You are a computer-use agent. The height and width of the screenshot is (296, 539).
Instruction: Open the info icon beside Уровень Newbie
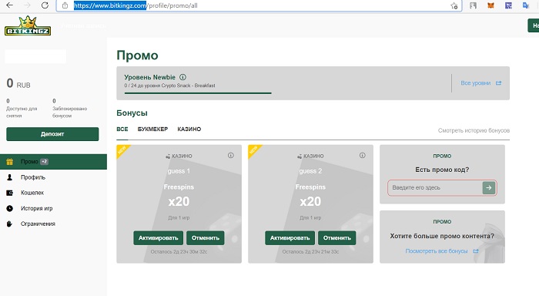(x=183, y=77)
